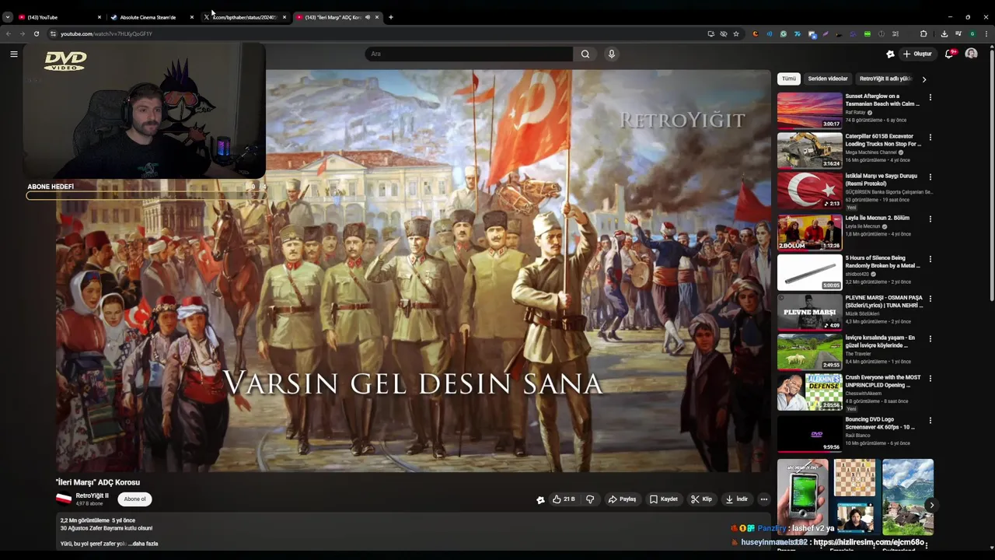Open options for Leyla ile Mecnun video
This screenshot has width=995, height=560.
click(x=930, y=219)
